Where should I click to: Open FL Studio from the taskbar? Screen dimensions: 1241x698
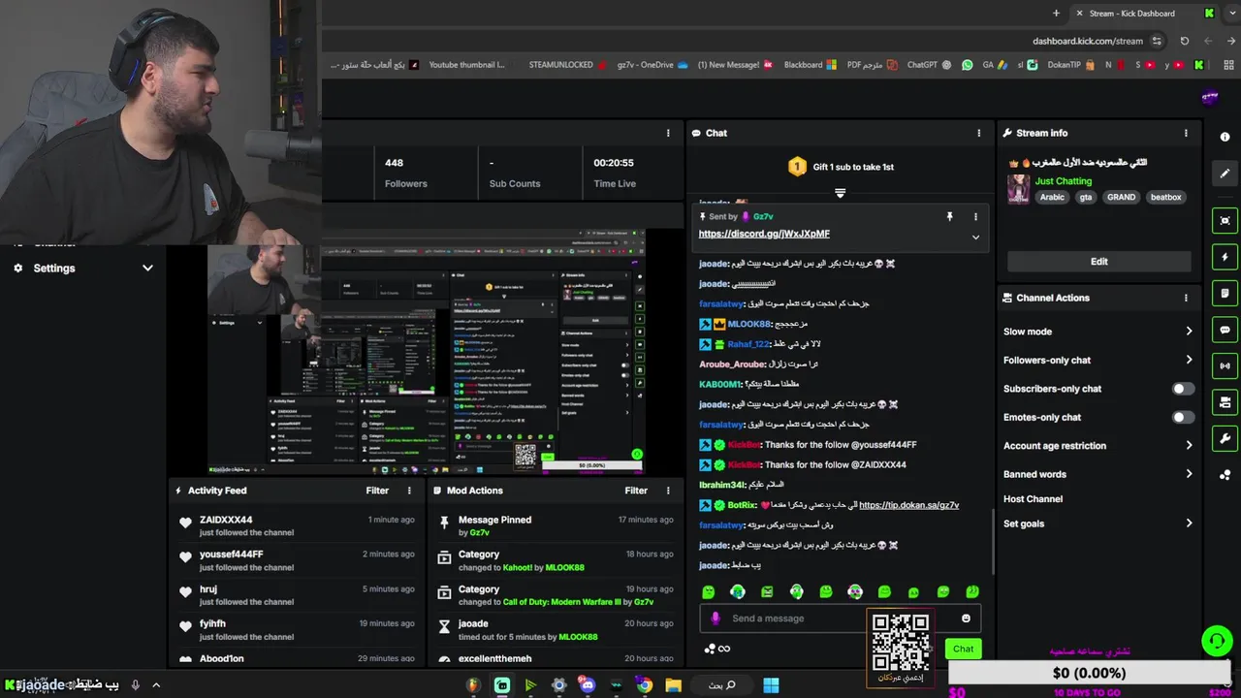473,685
